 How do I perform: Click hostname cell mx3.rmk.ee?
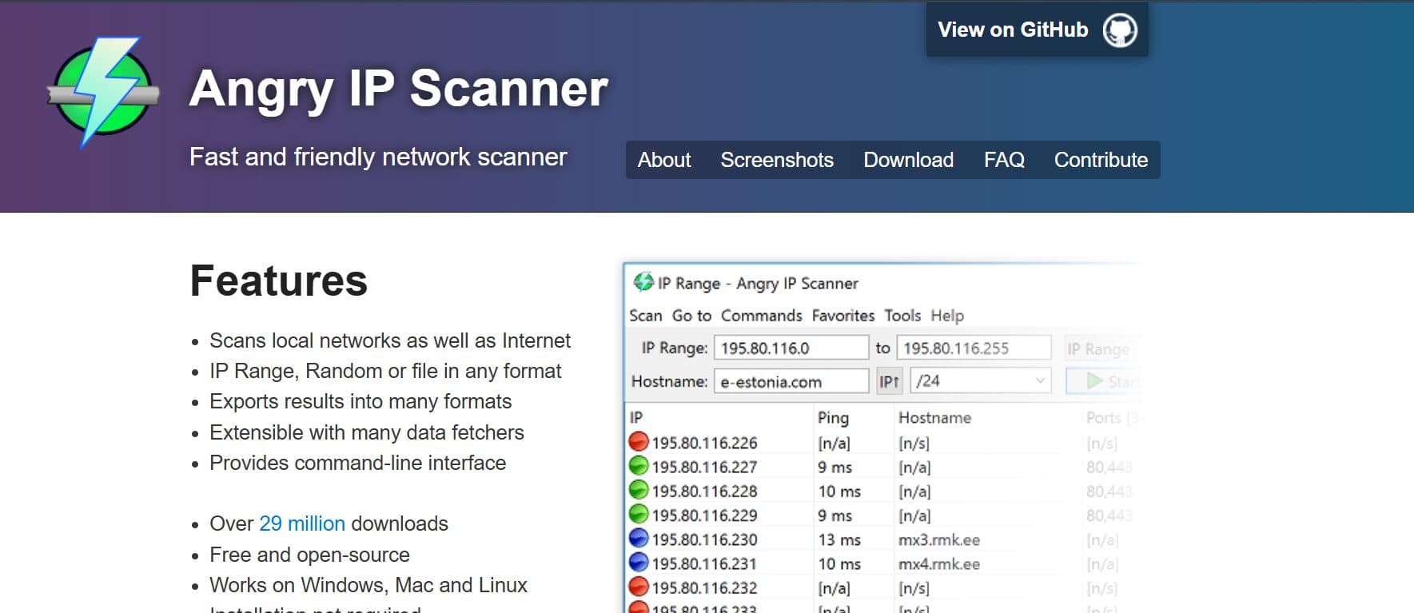[938, 539]
